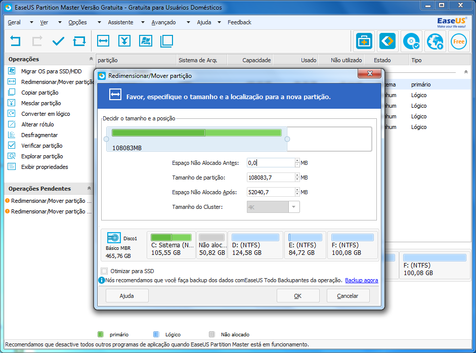
Task: Select Migrate OS toolbar icon
Action: (x=146, y=40)
